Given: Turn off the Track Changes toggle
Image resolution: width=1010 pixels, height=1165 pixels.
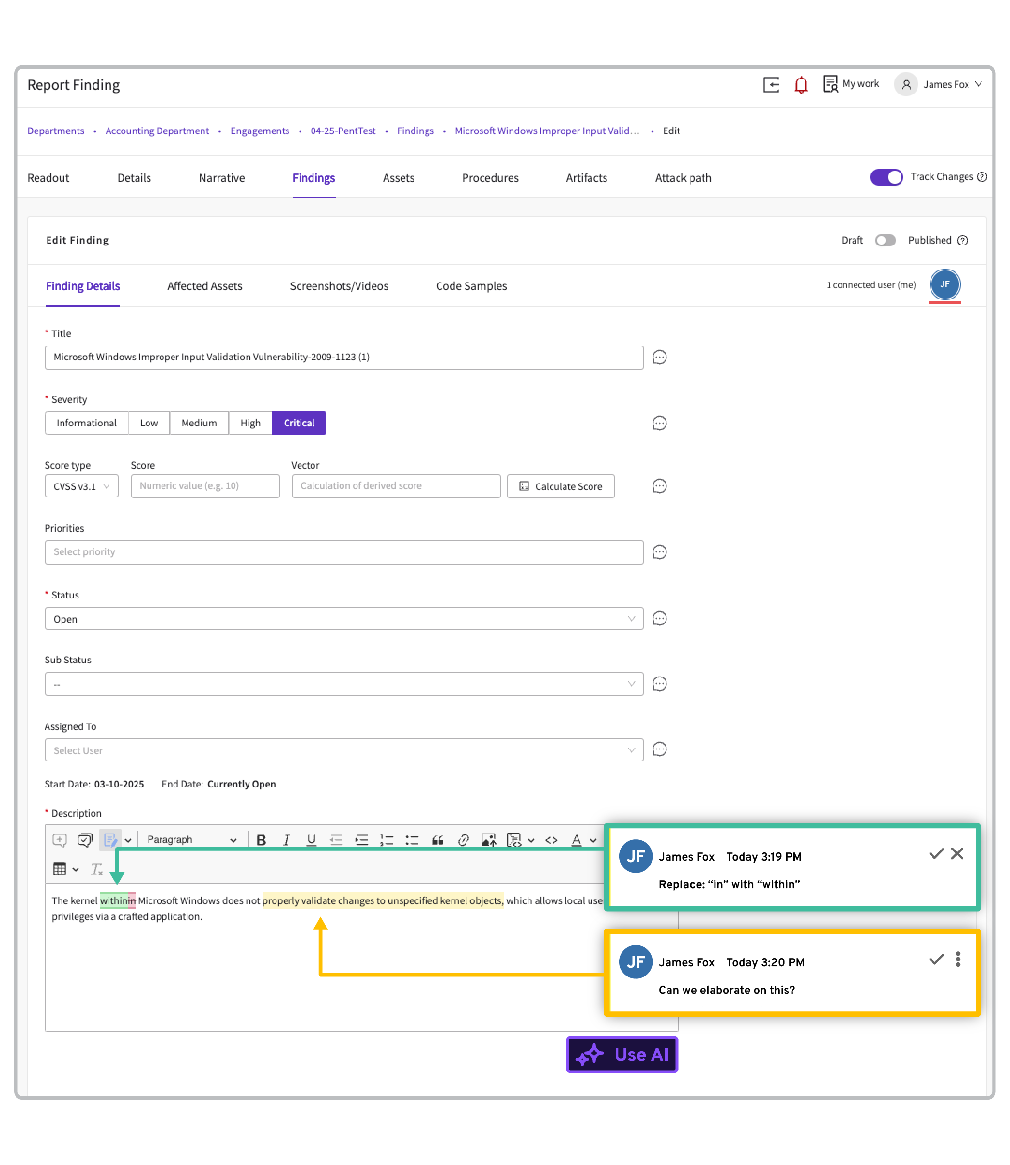Looking at the screenshot, I should 886,177.
